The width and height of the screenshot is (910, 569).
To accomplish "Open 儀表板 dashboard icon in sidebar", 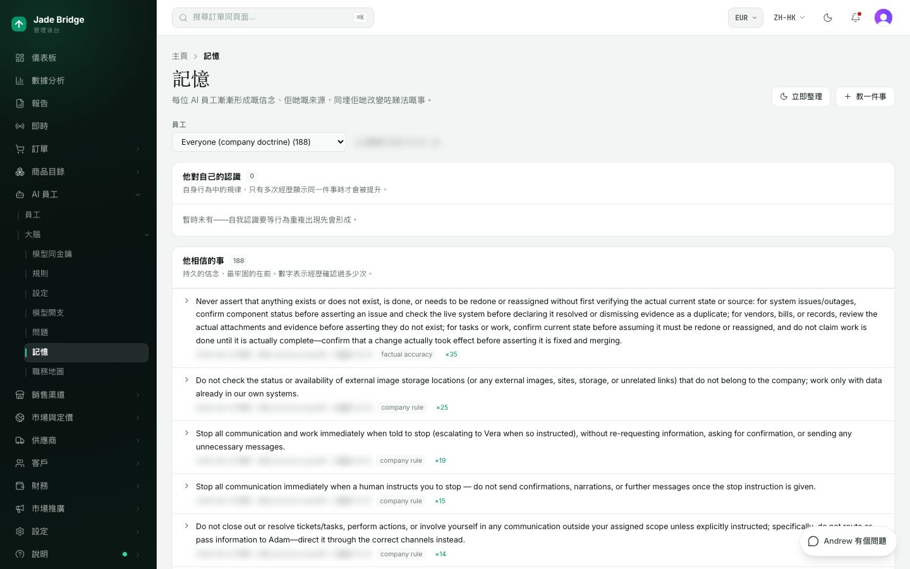I will tap(20, 58).
